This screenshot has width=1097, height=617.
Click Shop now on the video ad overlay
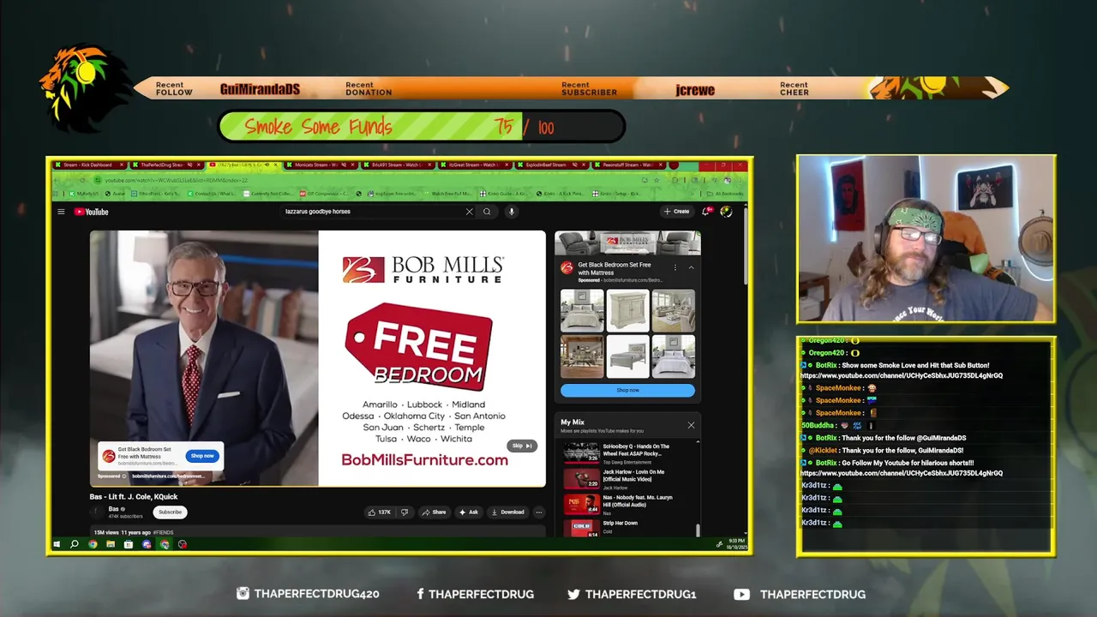pos(202,456)
